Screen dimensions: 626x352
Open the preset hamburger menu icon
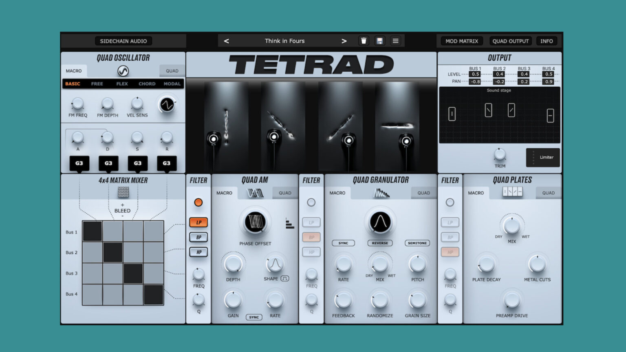395,41
